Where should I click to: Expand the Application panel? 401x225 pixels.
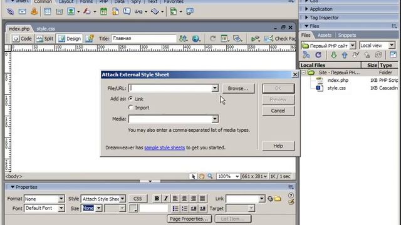click(x=306, y=9)
